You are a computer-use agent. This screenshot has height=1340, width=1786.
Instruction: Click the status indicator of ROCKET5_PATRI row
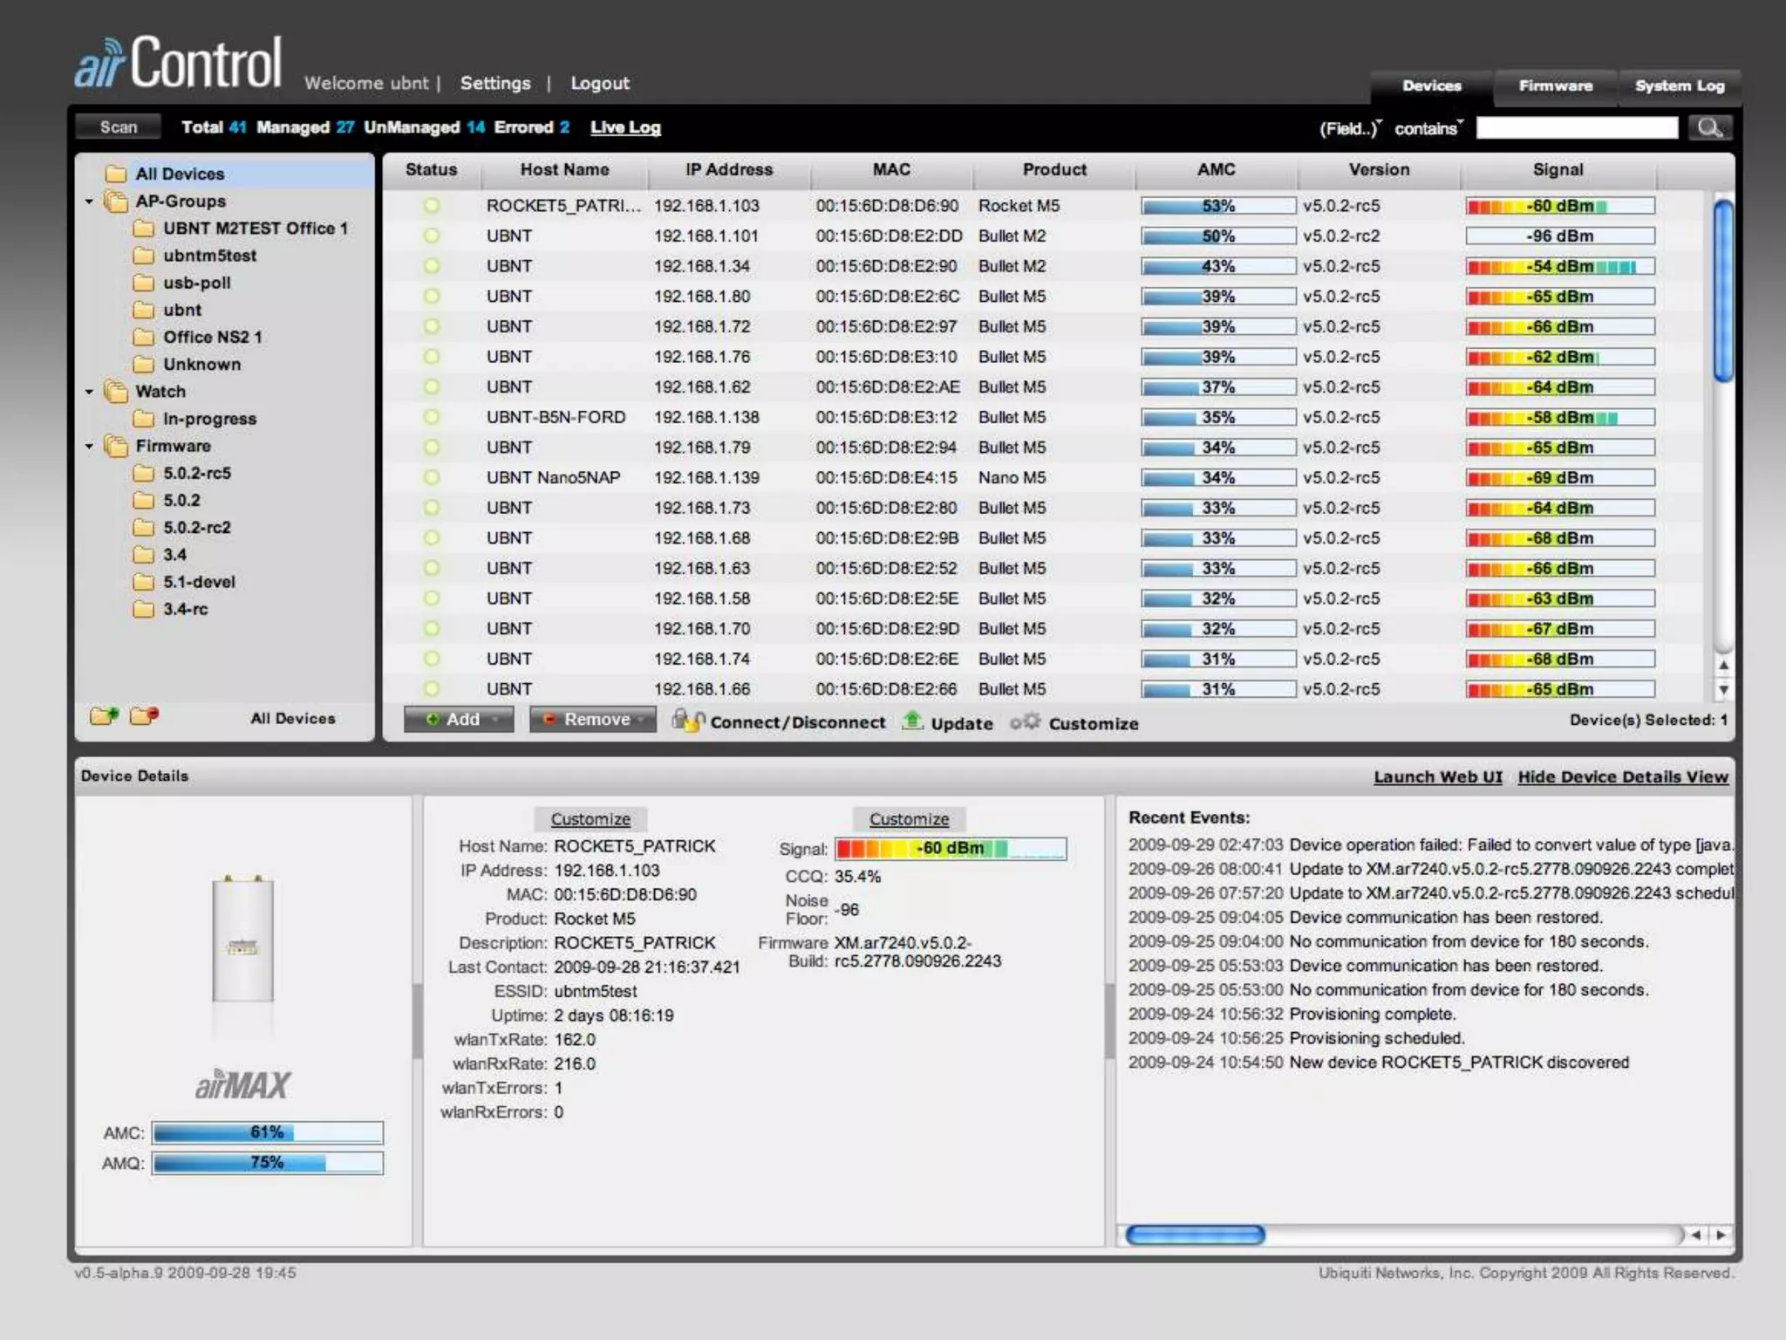(x=432, y=206)
